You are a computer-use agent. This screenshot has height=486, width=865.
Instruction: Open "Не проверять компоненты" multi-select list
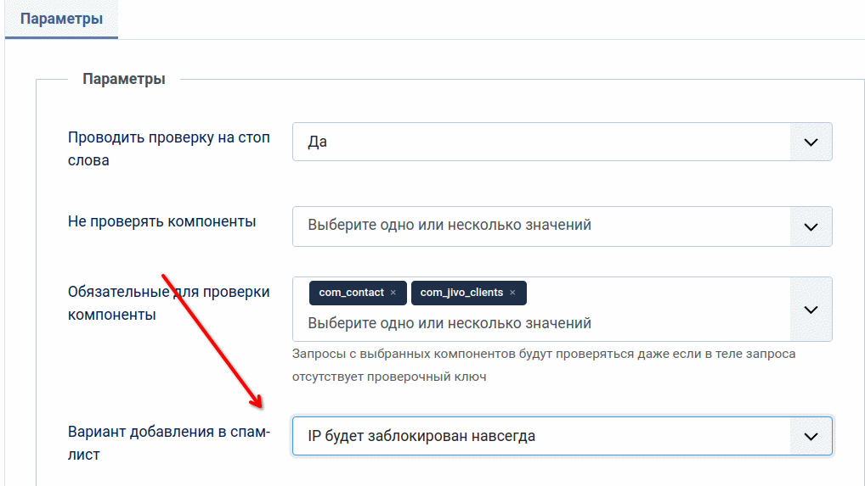point(563,226)
